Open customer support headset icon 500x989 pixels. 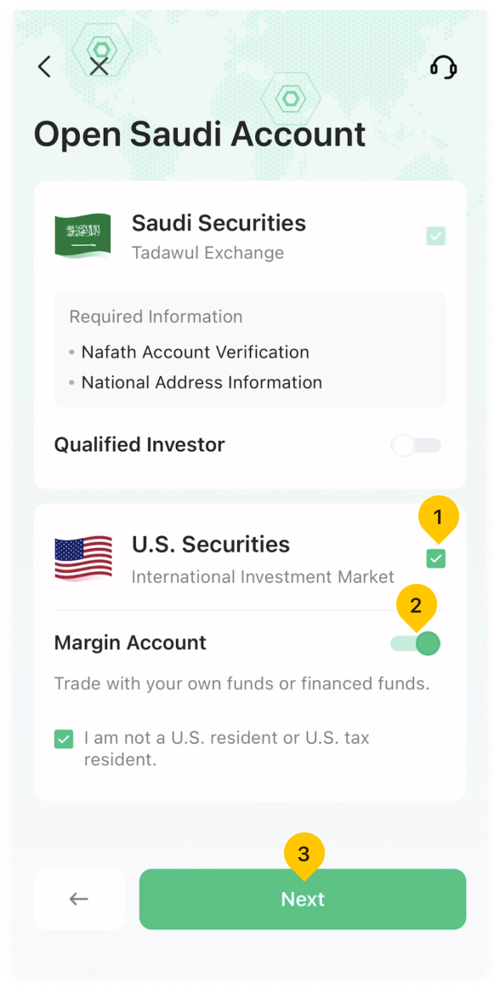click(x=443, y=67)
